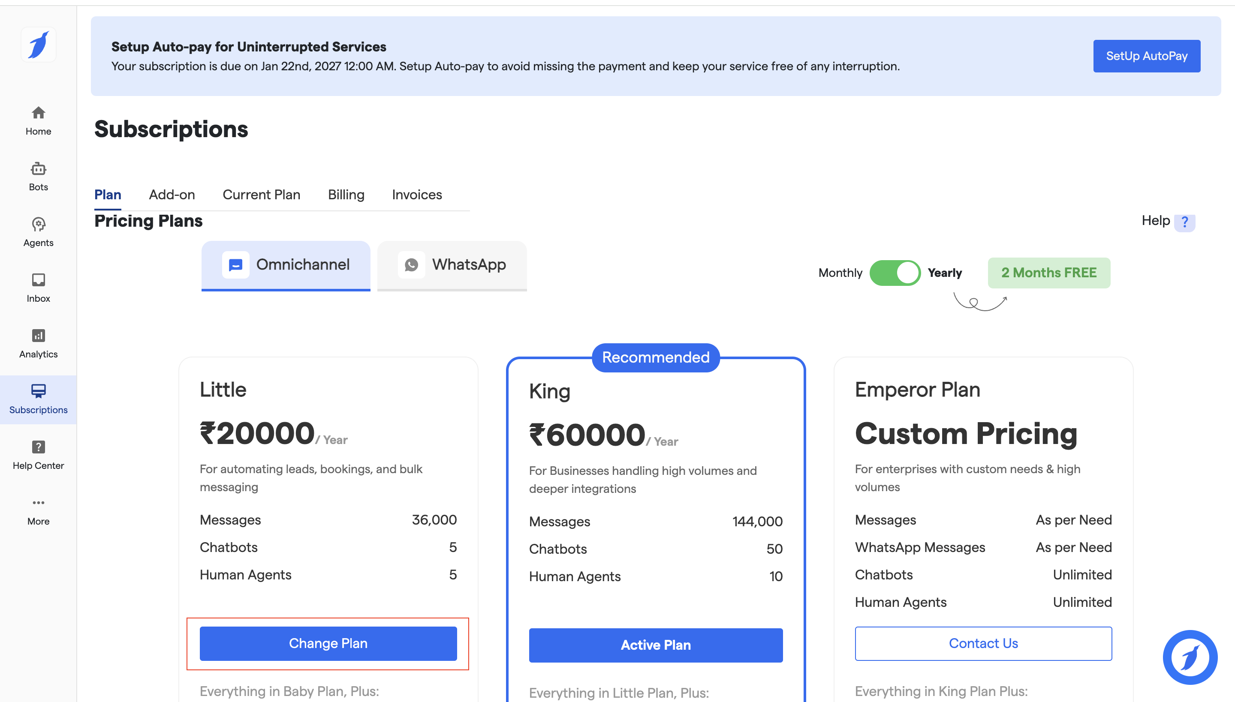View the Analytics section
This screenshot has height=702, width=1235.
coord(38,343)
